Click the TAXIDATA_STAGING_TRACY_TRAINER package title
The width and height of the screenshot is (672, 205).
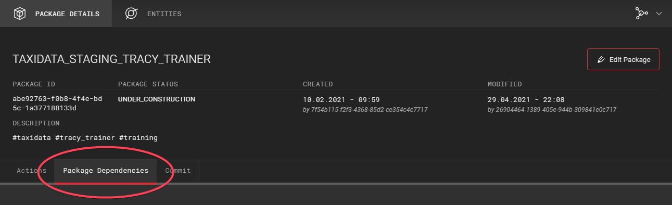pyautogui.click(x=111, y=59)
